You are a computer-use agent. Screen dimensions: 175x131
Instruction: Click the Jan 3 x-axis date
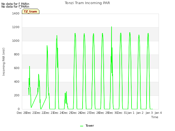(x=149, y=113)
